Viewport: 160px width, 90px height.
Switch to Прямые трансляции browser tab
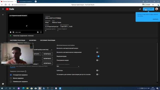pyautogui.click(x=8, y=1)
